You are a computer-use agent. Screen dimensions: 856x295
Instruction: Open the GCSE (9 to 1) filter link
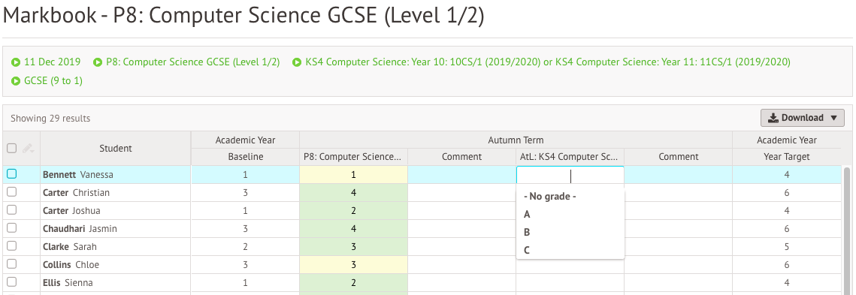click(53, 81)
